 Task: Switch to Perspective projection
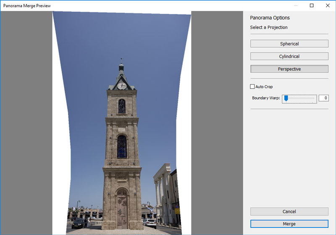(x=289, y=69)
